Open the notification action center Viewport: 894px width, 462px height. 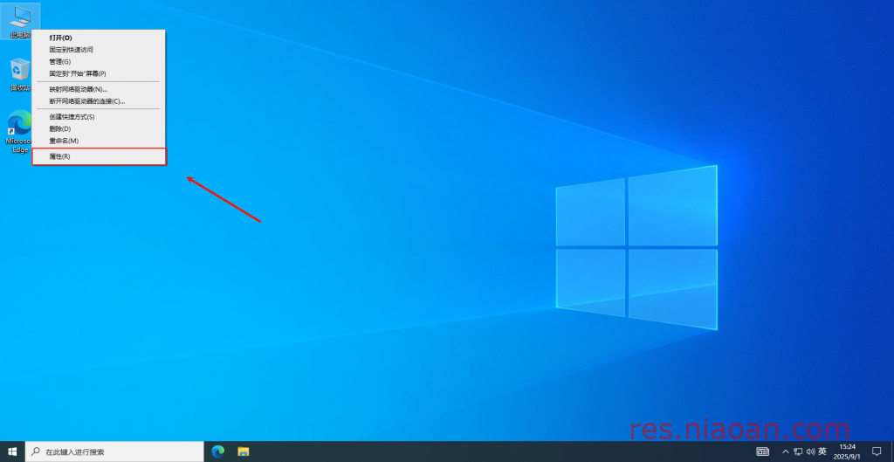[x=877, y=452]
